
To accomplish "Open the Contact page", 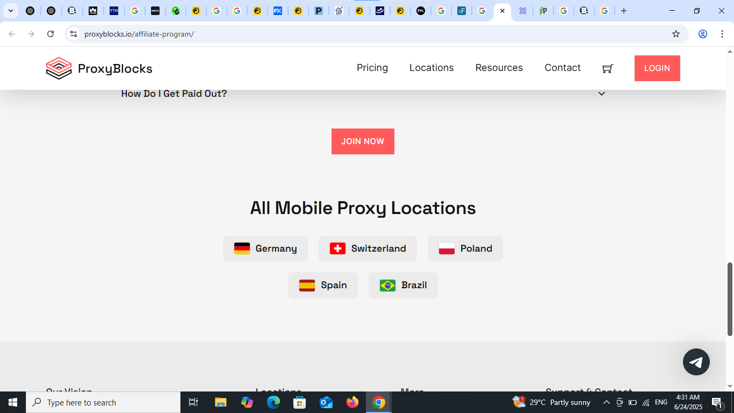I will [563, 68].
